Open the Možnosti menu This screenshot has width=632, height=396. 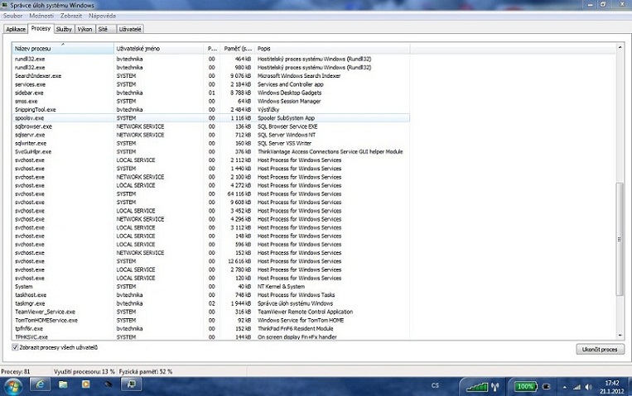click(x=41, y=16)
